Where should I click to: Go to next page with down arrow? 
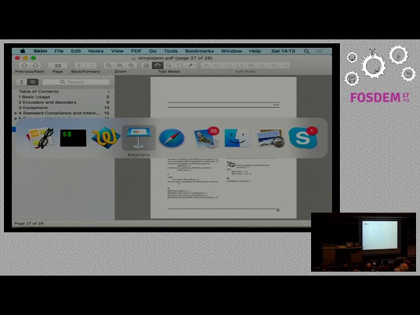[35, 66]
